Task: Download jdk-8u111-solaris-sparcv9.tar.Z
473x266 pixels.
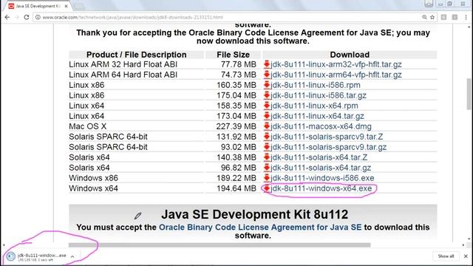Action: [x=327, y=137]
